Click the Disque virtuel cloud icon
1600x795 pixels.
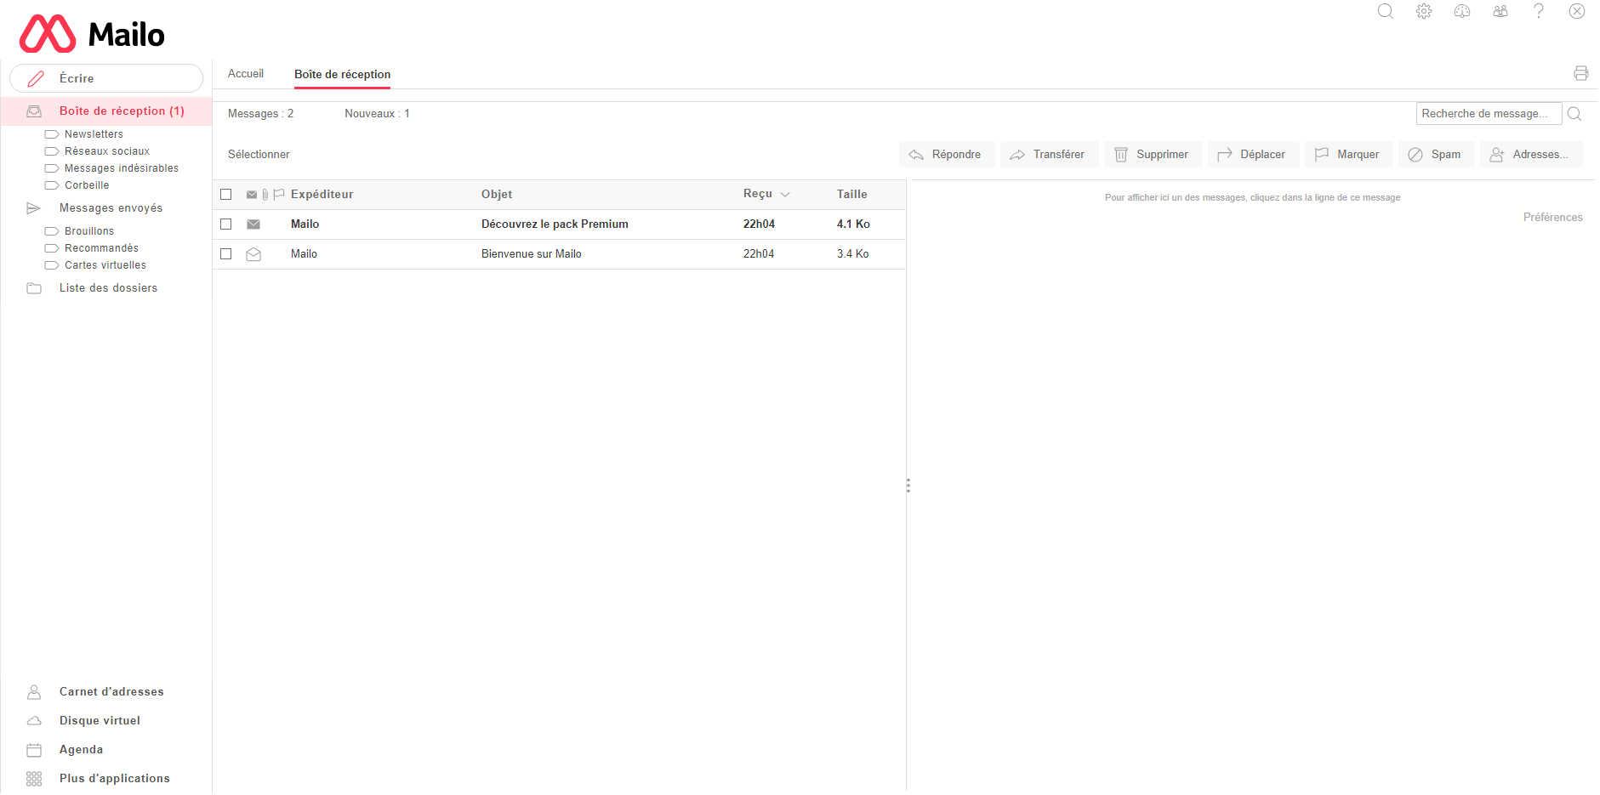pos(34,721)
